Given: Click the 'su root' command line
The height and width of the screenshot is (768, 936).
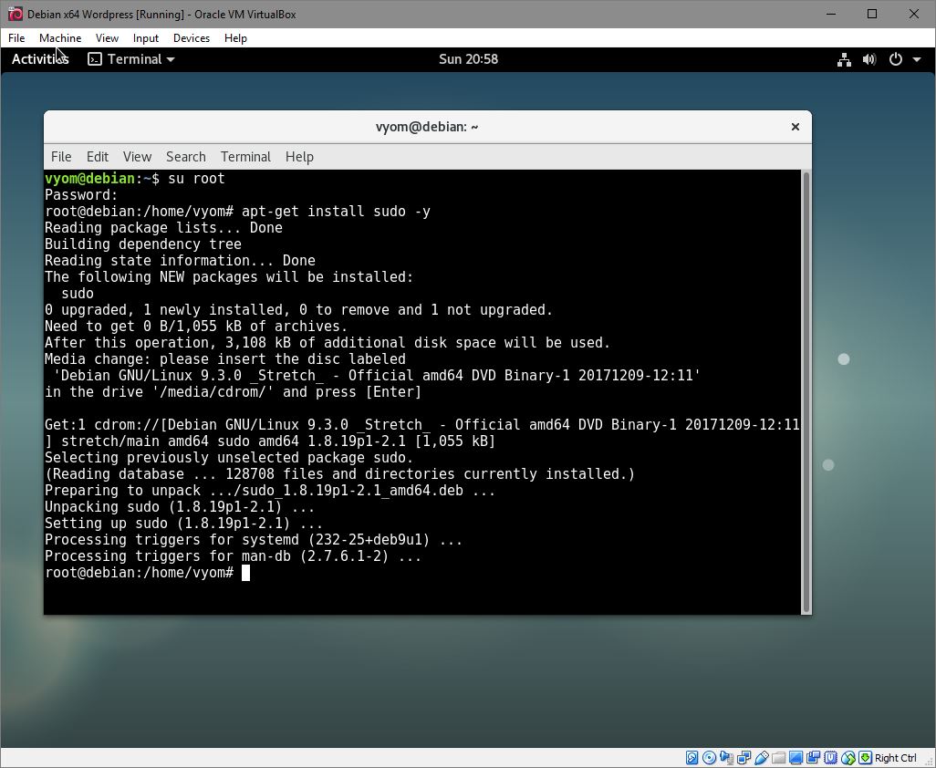Looking at the screenshot, I should (x=134, y=179).
